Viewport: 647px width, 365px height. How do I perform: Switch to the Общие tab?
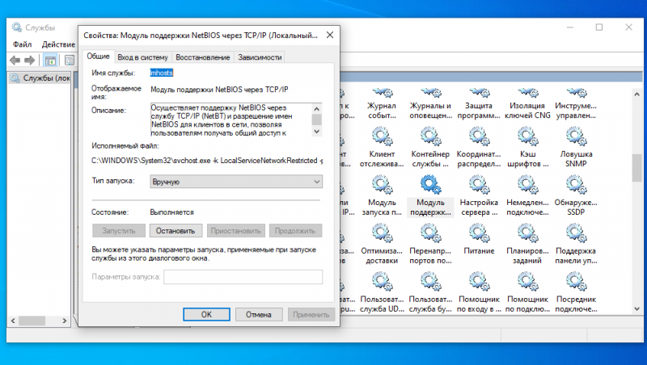(x=98, y=56)
